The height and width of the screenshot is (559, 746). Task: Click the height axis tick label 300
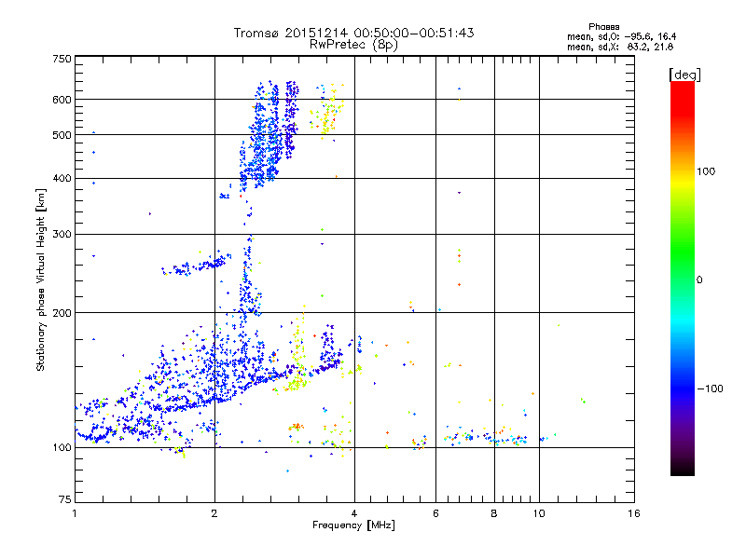62,234
